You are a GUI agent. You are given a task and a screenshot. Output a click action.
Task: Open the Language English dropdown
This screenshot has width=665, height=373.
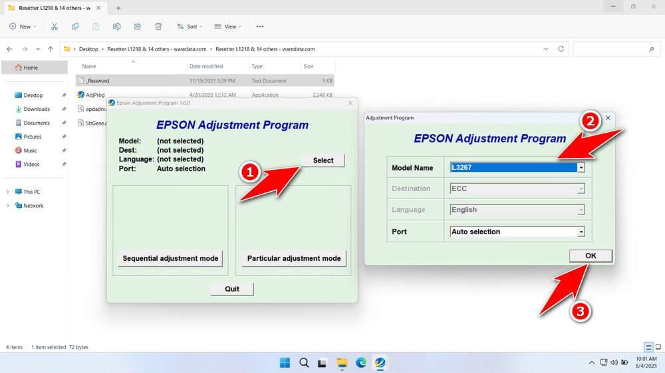(581, 210)
